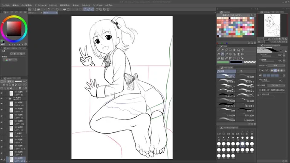Open the フィルター menu
290x163 pixels.
[86, 6]
